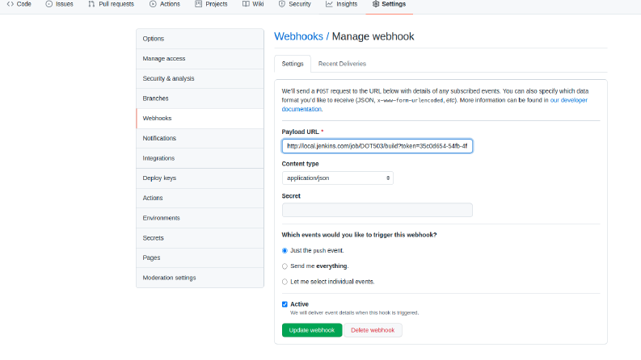The height and width of the screenshot is (360, 641).
Task: Click the Settings gear icon
Action: coord(376,4)
